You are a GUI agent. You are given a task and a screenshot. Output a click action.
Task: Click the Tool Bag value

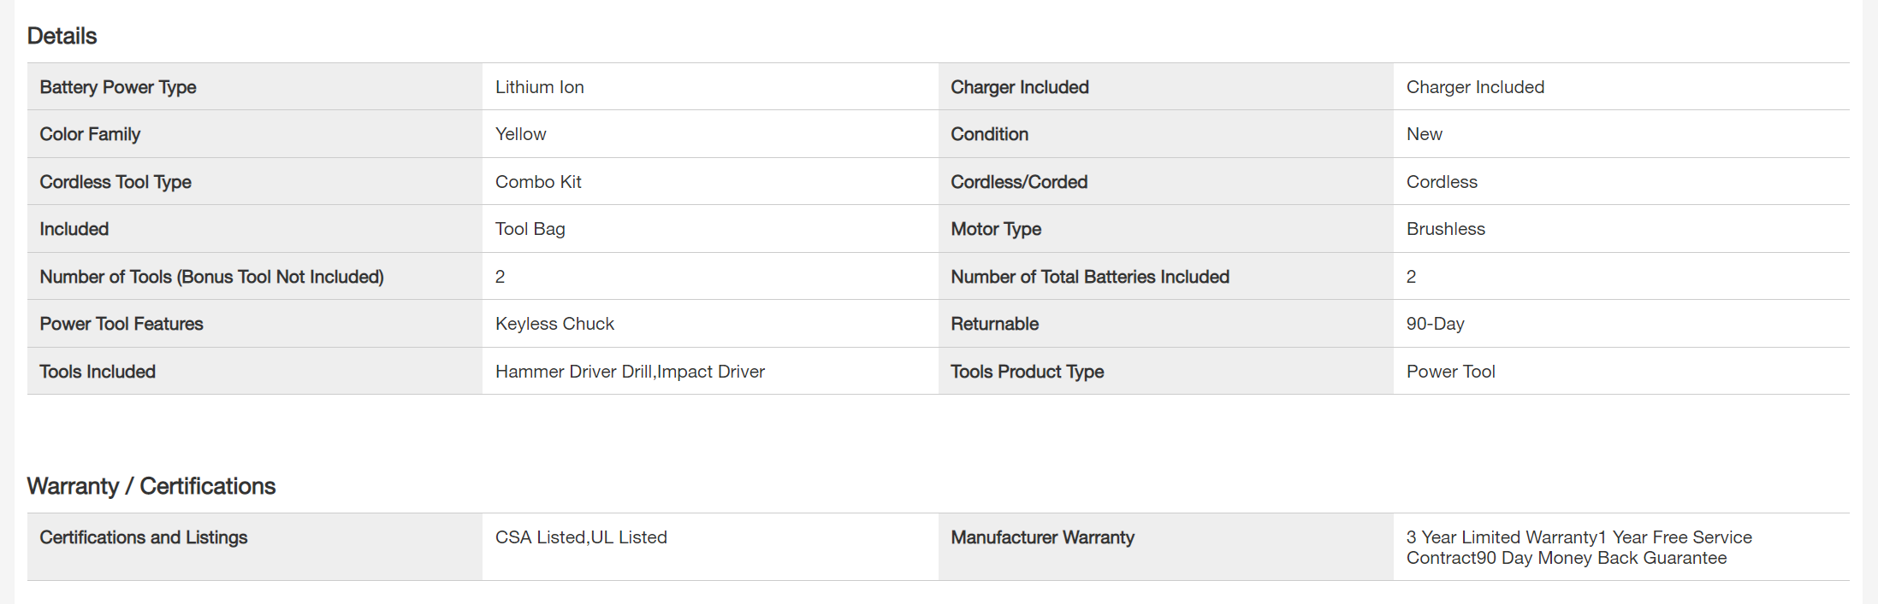(530, 229)
